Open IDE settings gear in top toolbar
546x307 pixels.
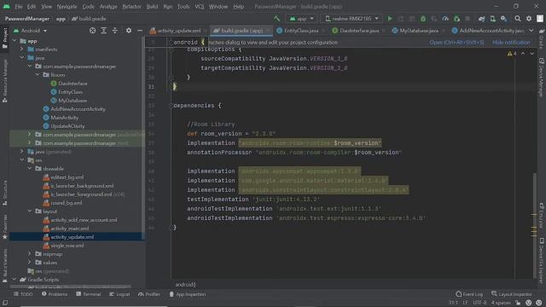coord(529,19)
